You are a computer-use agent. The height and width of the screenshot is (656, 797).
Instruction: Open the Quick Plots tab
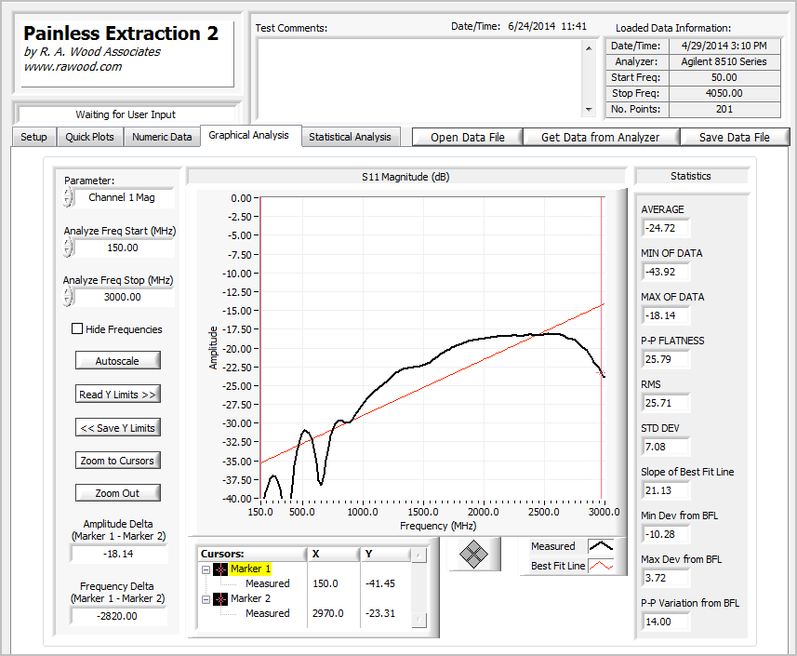pos(89,137)
